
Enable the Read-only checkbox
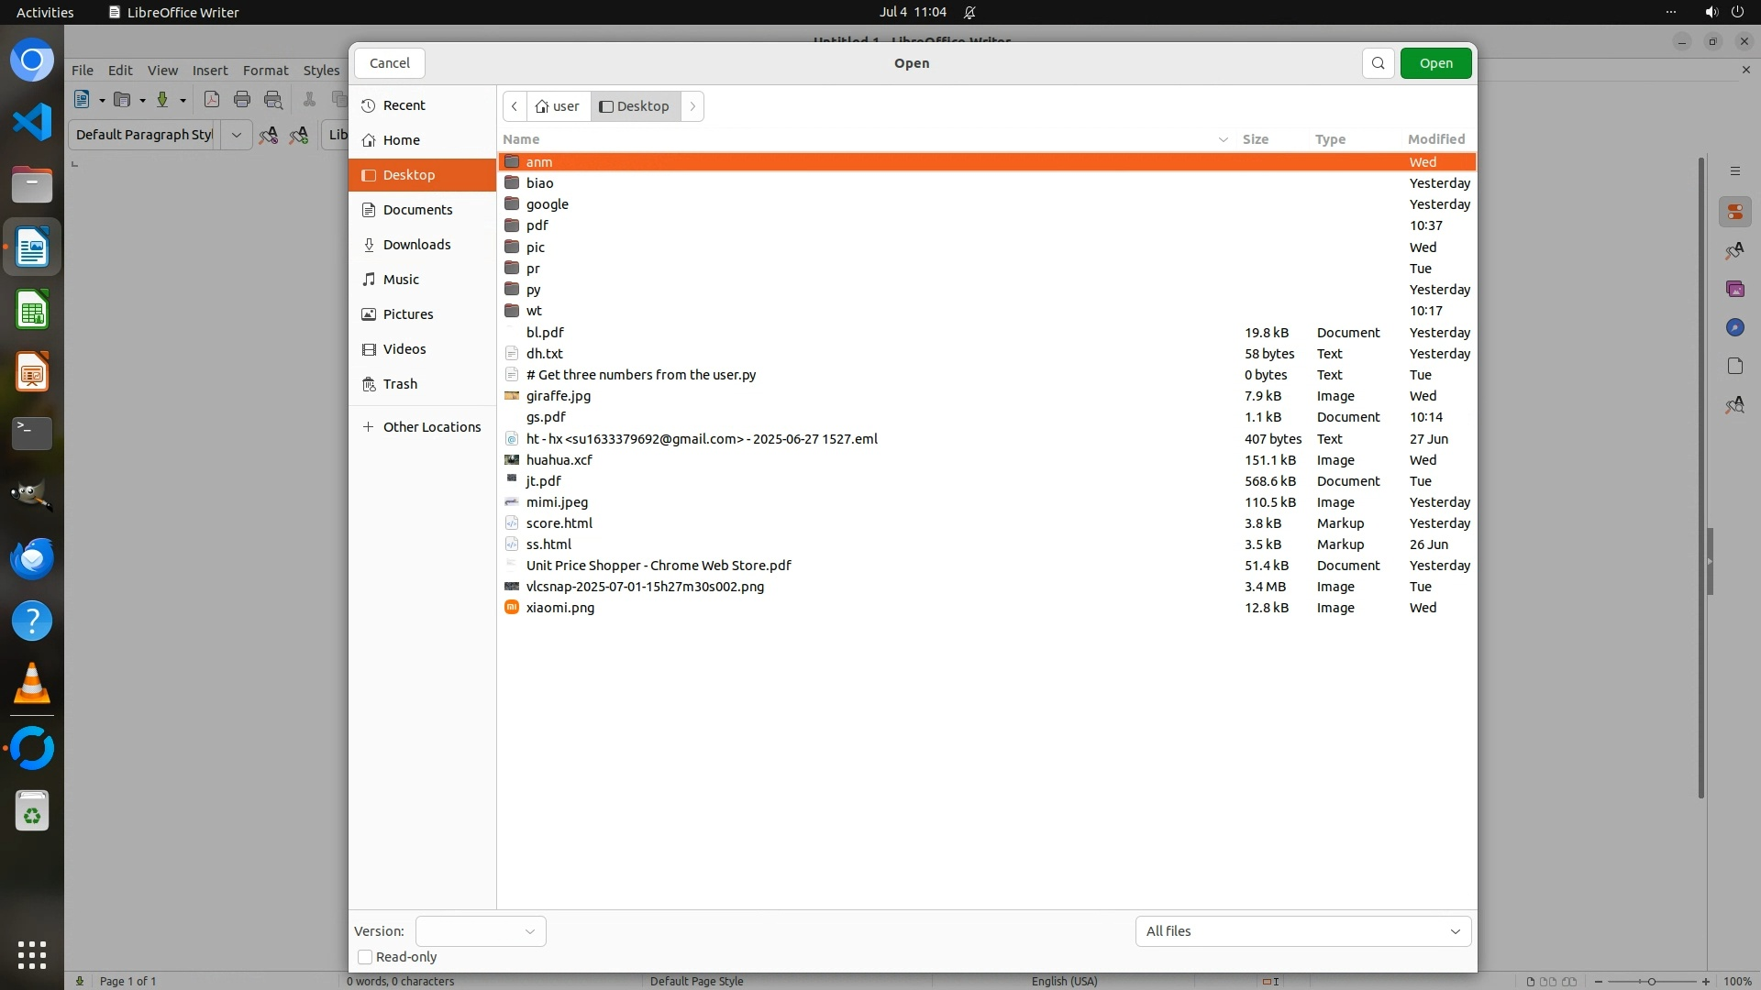point(365,957)
